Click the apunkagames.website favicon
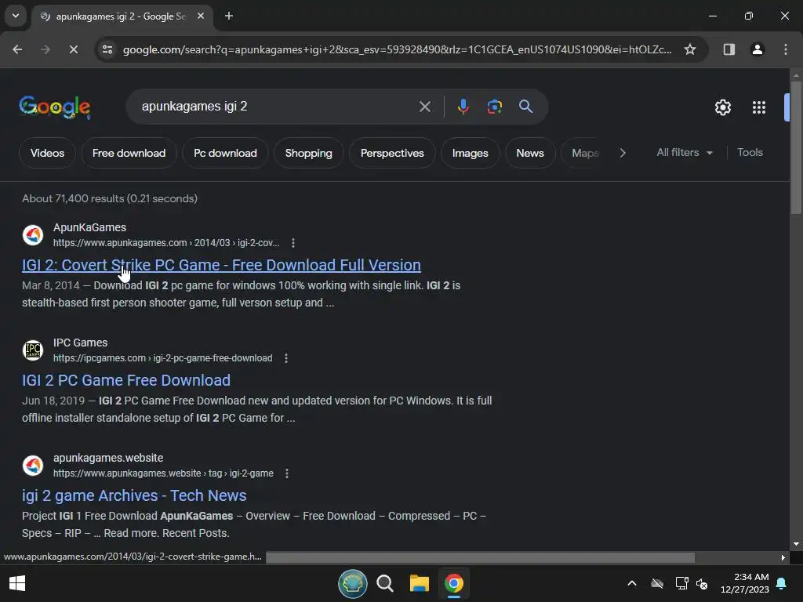Screen dimensions: 803x602 (x=33, y=466)
